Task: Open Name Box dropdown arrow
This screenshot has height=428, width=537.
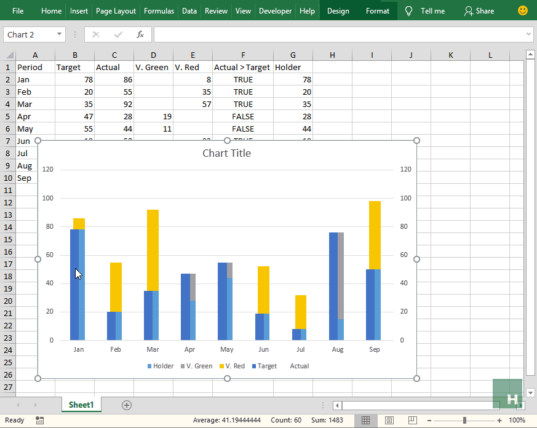Action: (x=59, y=34)
